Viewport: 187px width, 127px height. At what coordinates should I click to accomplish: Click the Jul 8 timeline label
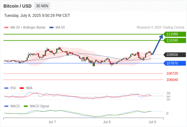[107, 122]
